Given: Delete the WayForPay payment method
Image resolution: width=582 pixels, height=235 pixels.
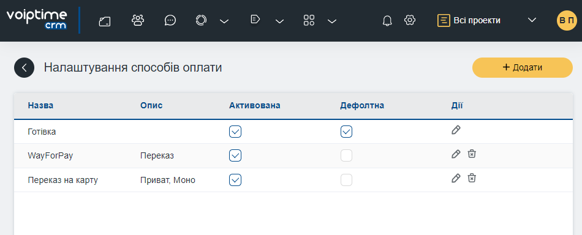Looking at the screenshot, I should point(471,154).
